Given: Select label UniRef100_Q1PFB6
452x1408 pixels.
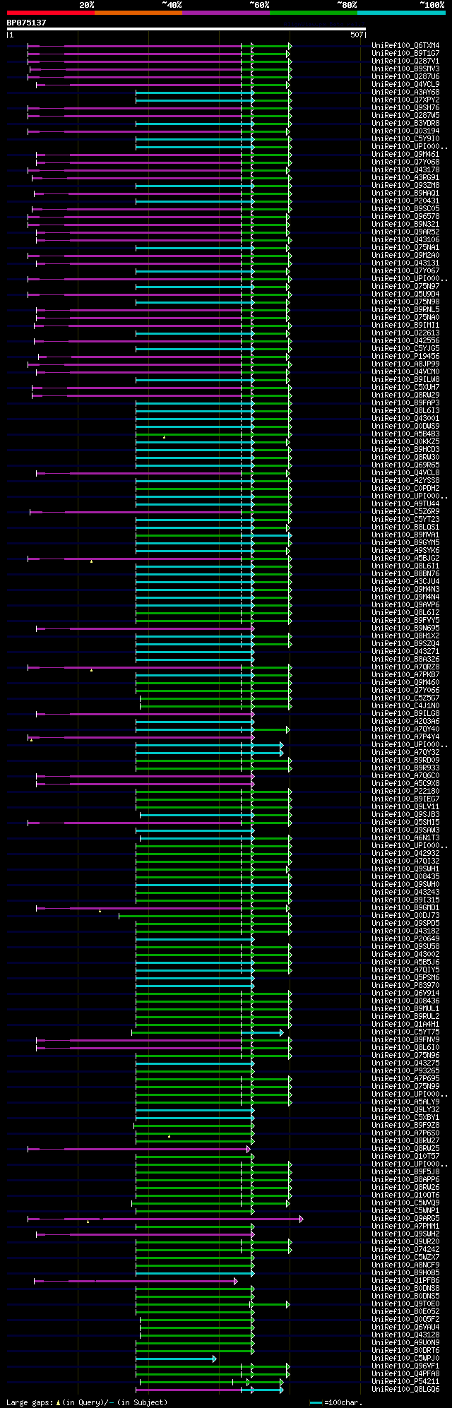Looking at the screenshot, I should click(405, 1281).
